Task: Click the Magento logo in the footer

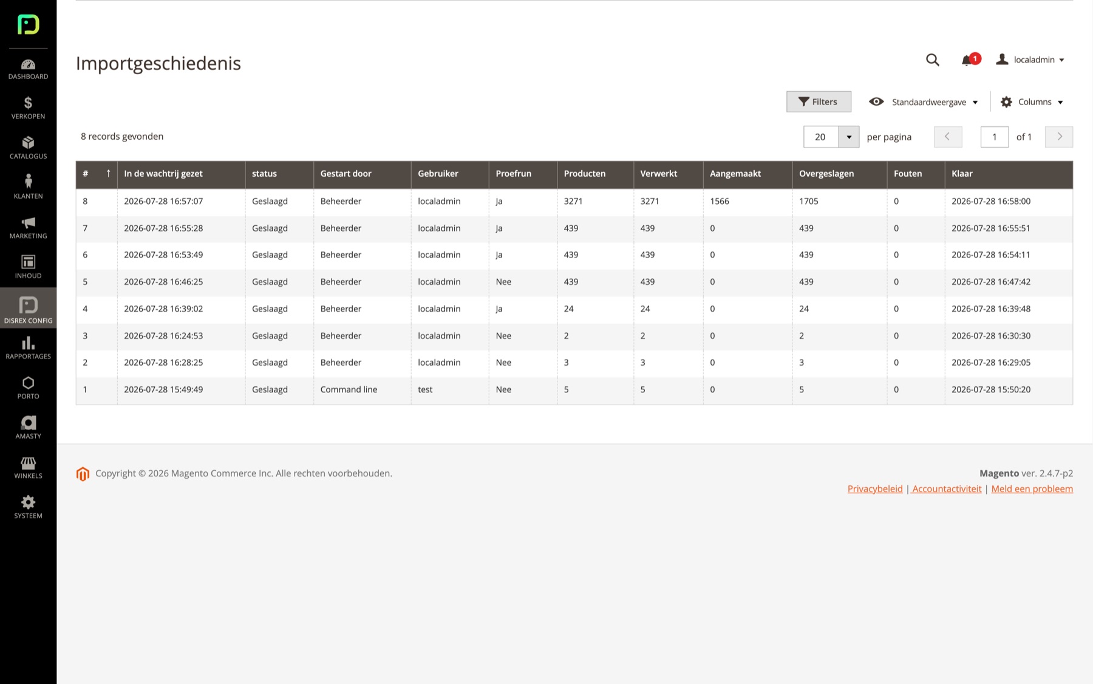Action: coord(83,474)
